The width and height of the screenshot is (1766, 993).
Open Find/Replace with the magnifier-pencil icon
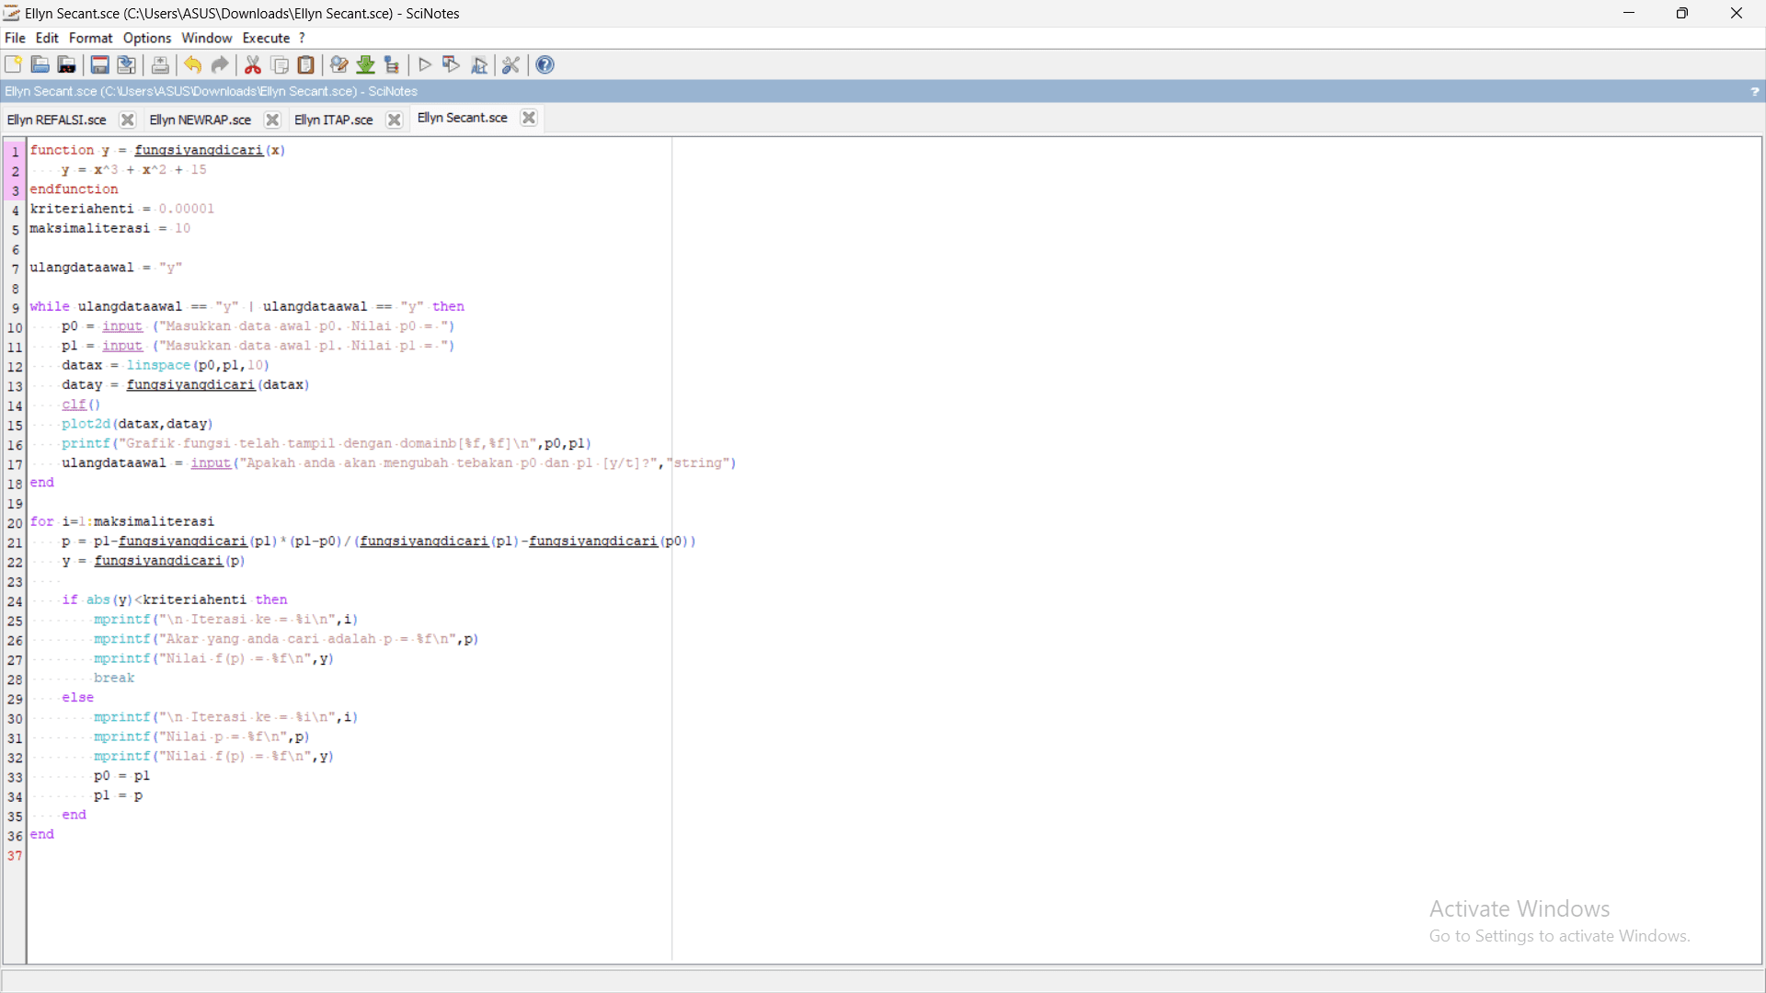[x=339, y=64]
